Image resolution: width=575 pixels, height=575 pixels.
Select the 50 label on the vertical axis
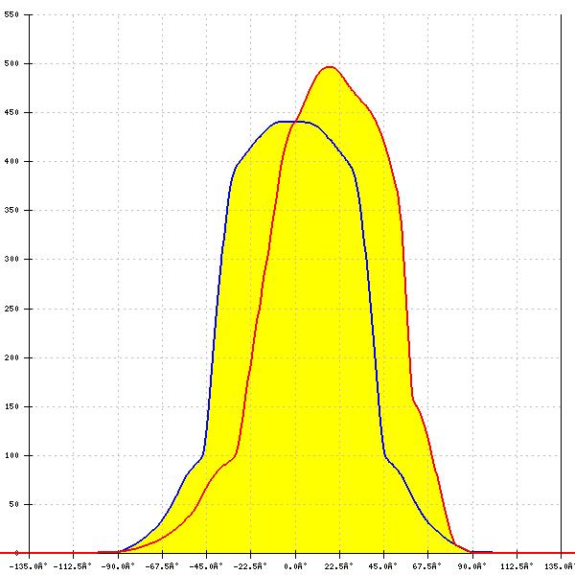(x=14, y=505)
